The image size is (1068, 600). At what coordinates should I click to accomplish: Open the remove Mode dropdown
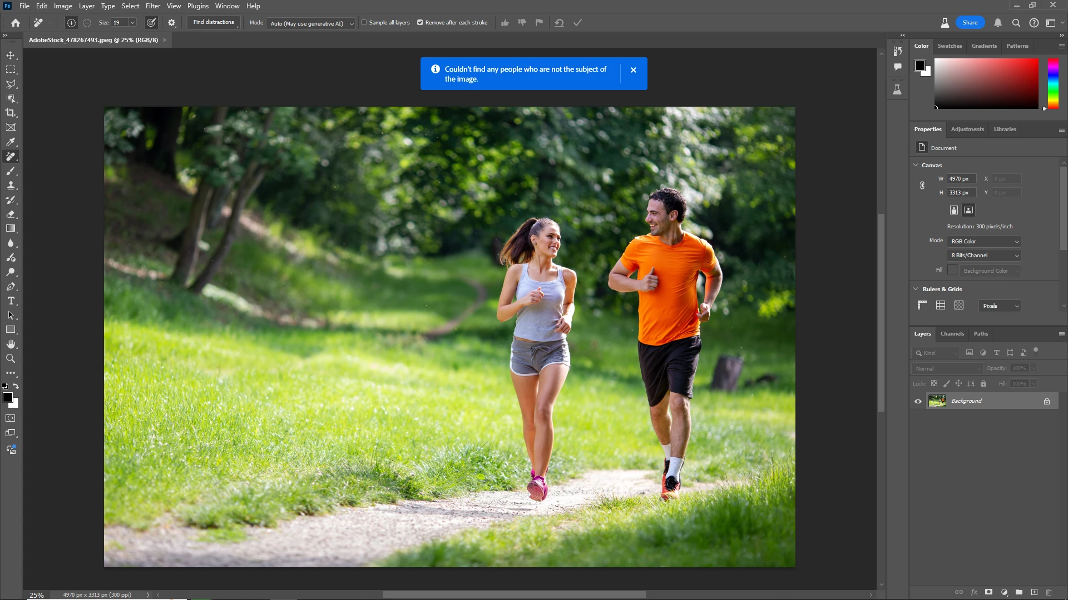[311, 23]
